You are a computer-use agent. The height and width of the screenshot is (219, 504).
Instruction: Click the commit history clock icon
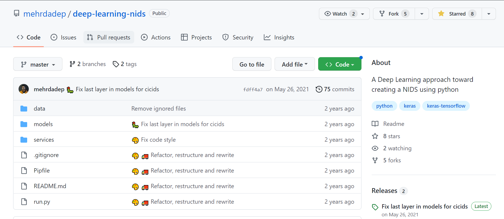(319, 89)
